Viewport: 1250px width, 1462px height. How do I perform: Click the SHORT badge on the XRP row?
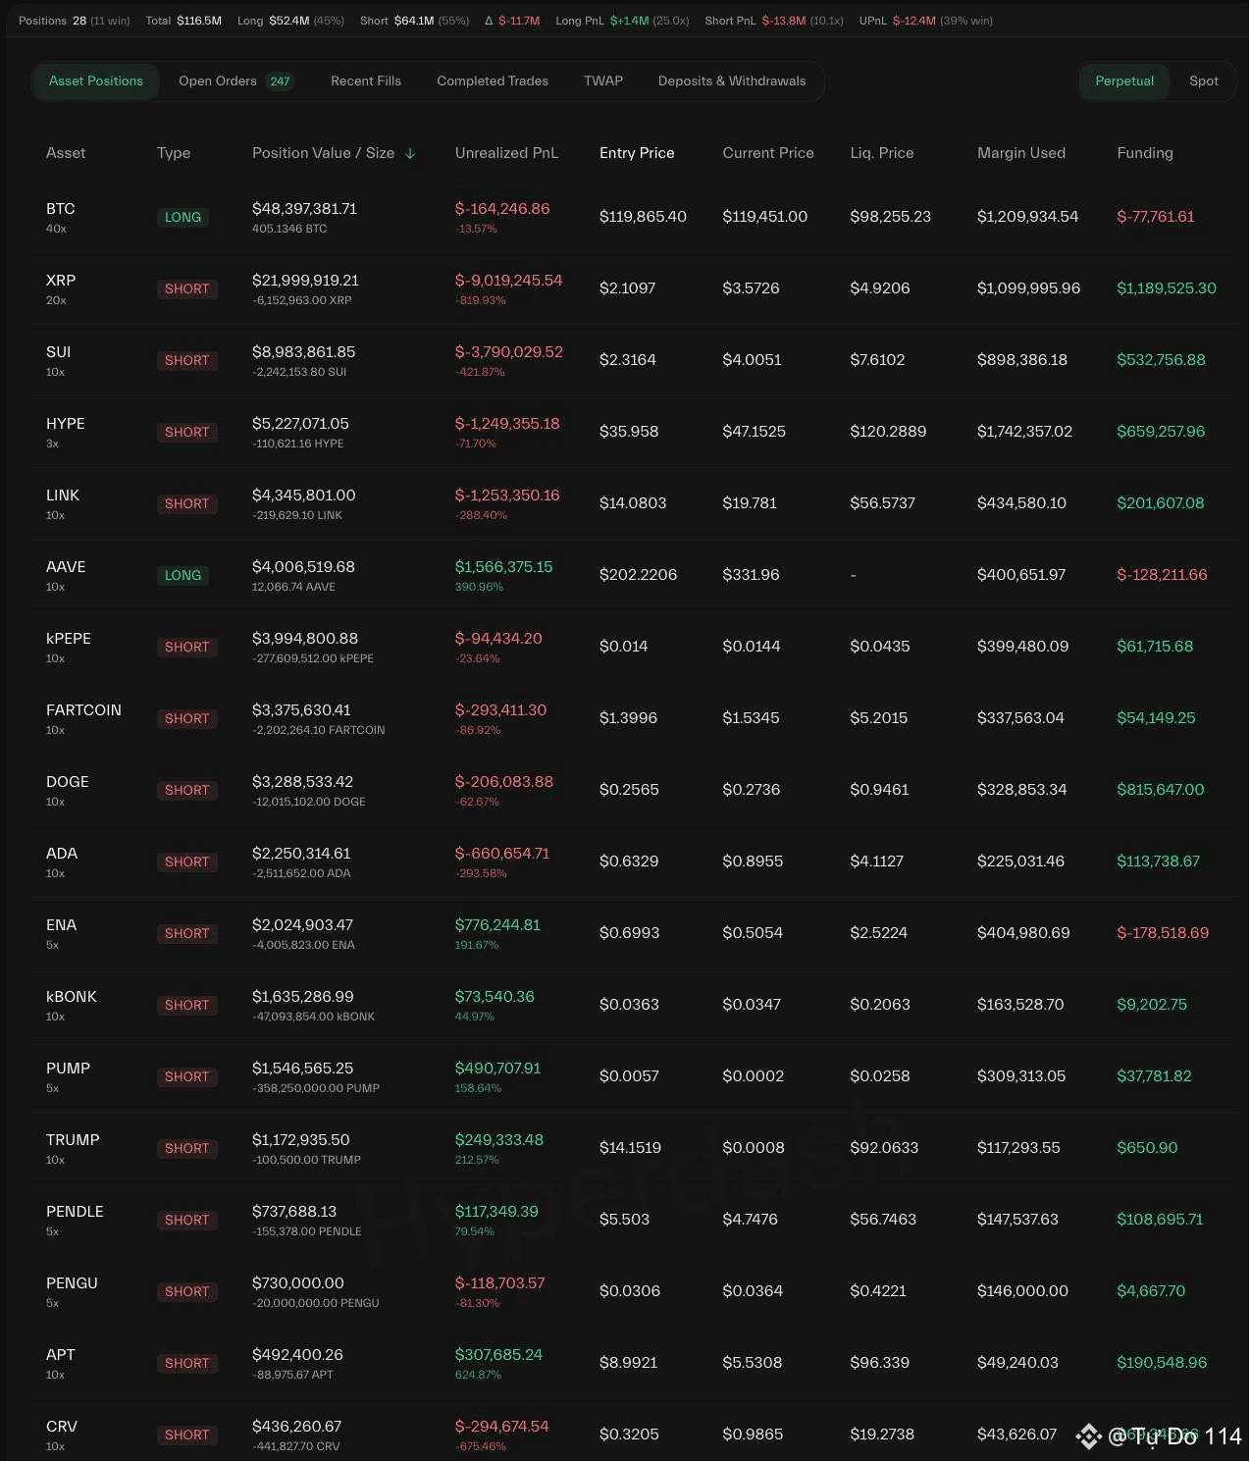pyautogui.click(x=186, y=289)
